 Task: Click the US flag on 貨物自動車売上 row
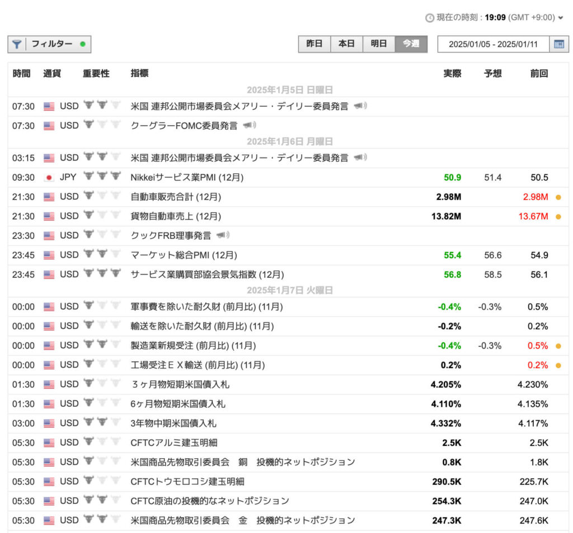[x=50, y=216]
